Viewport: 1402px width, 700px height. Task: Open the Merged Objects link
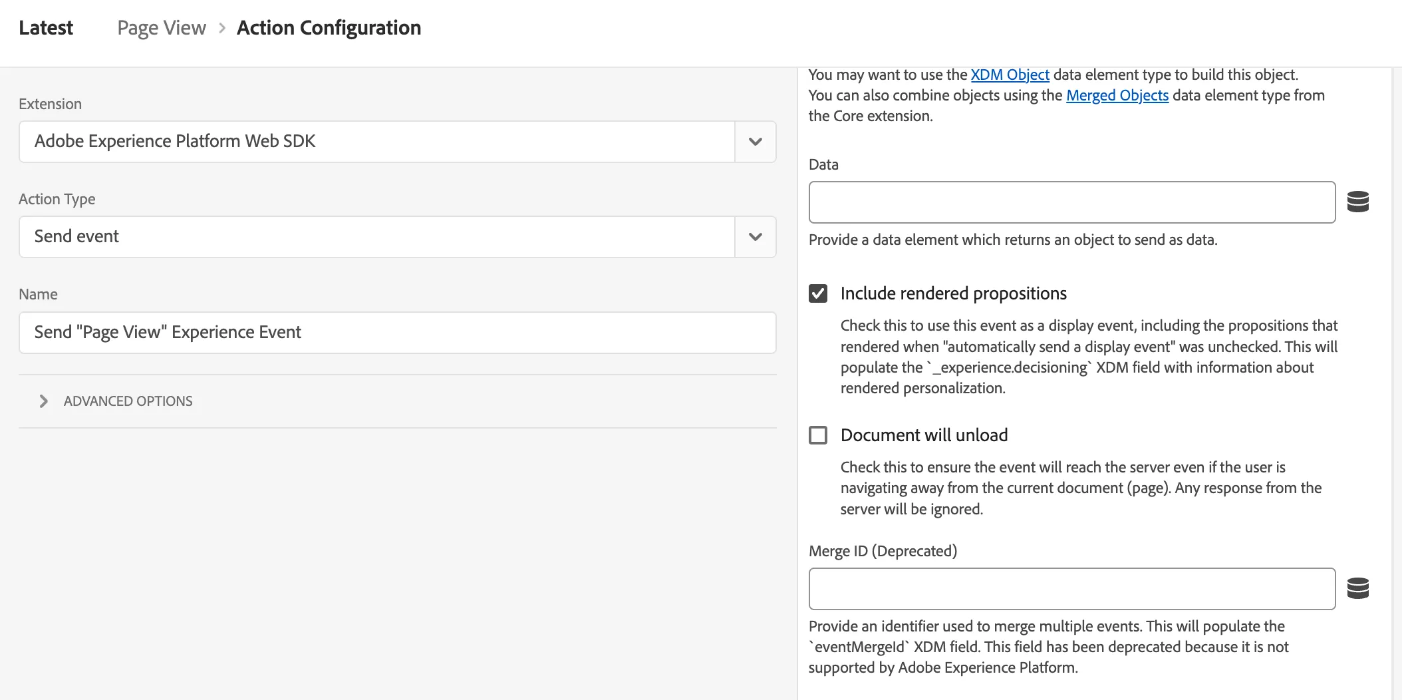click(1117, 95)
